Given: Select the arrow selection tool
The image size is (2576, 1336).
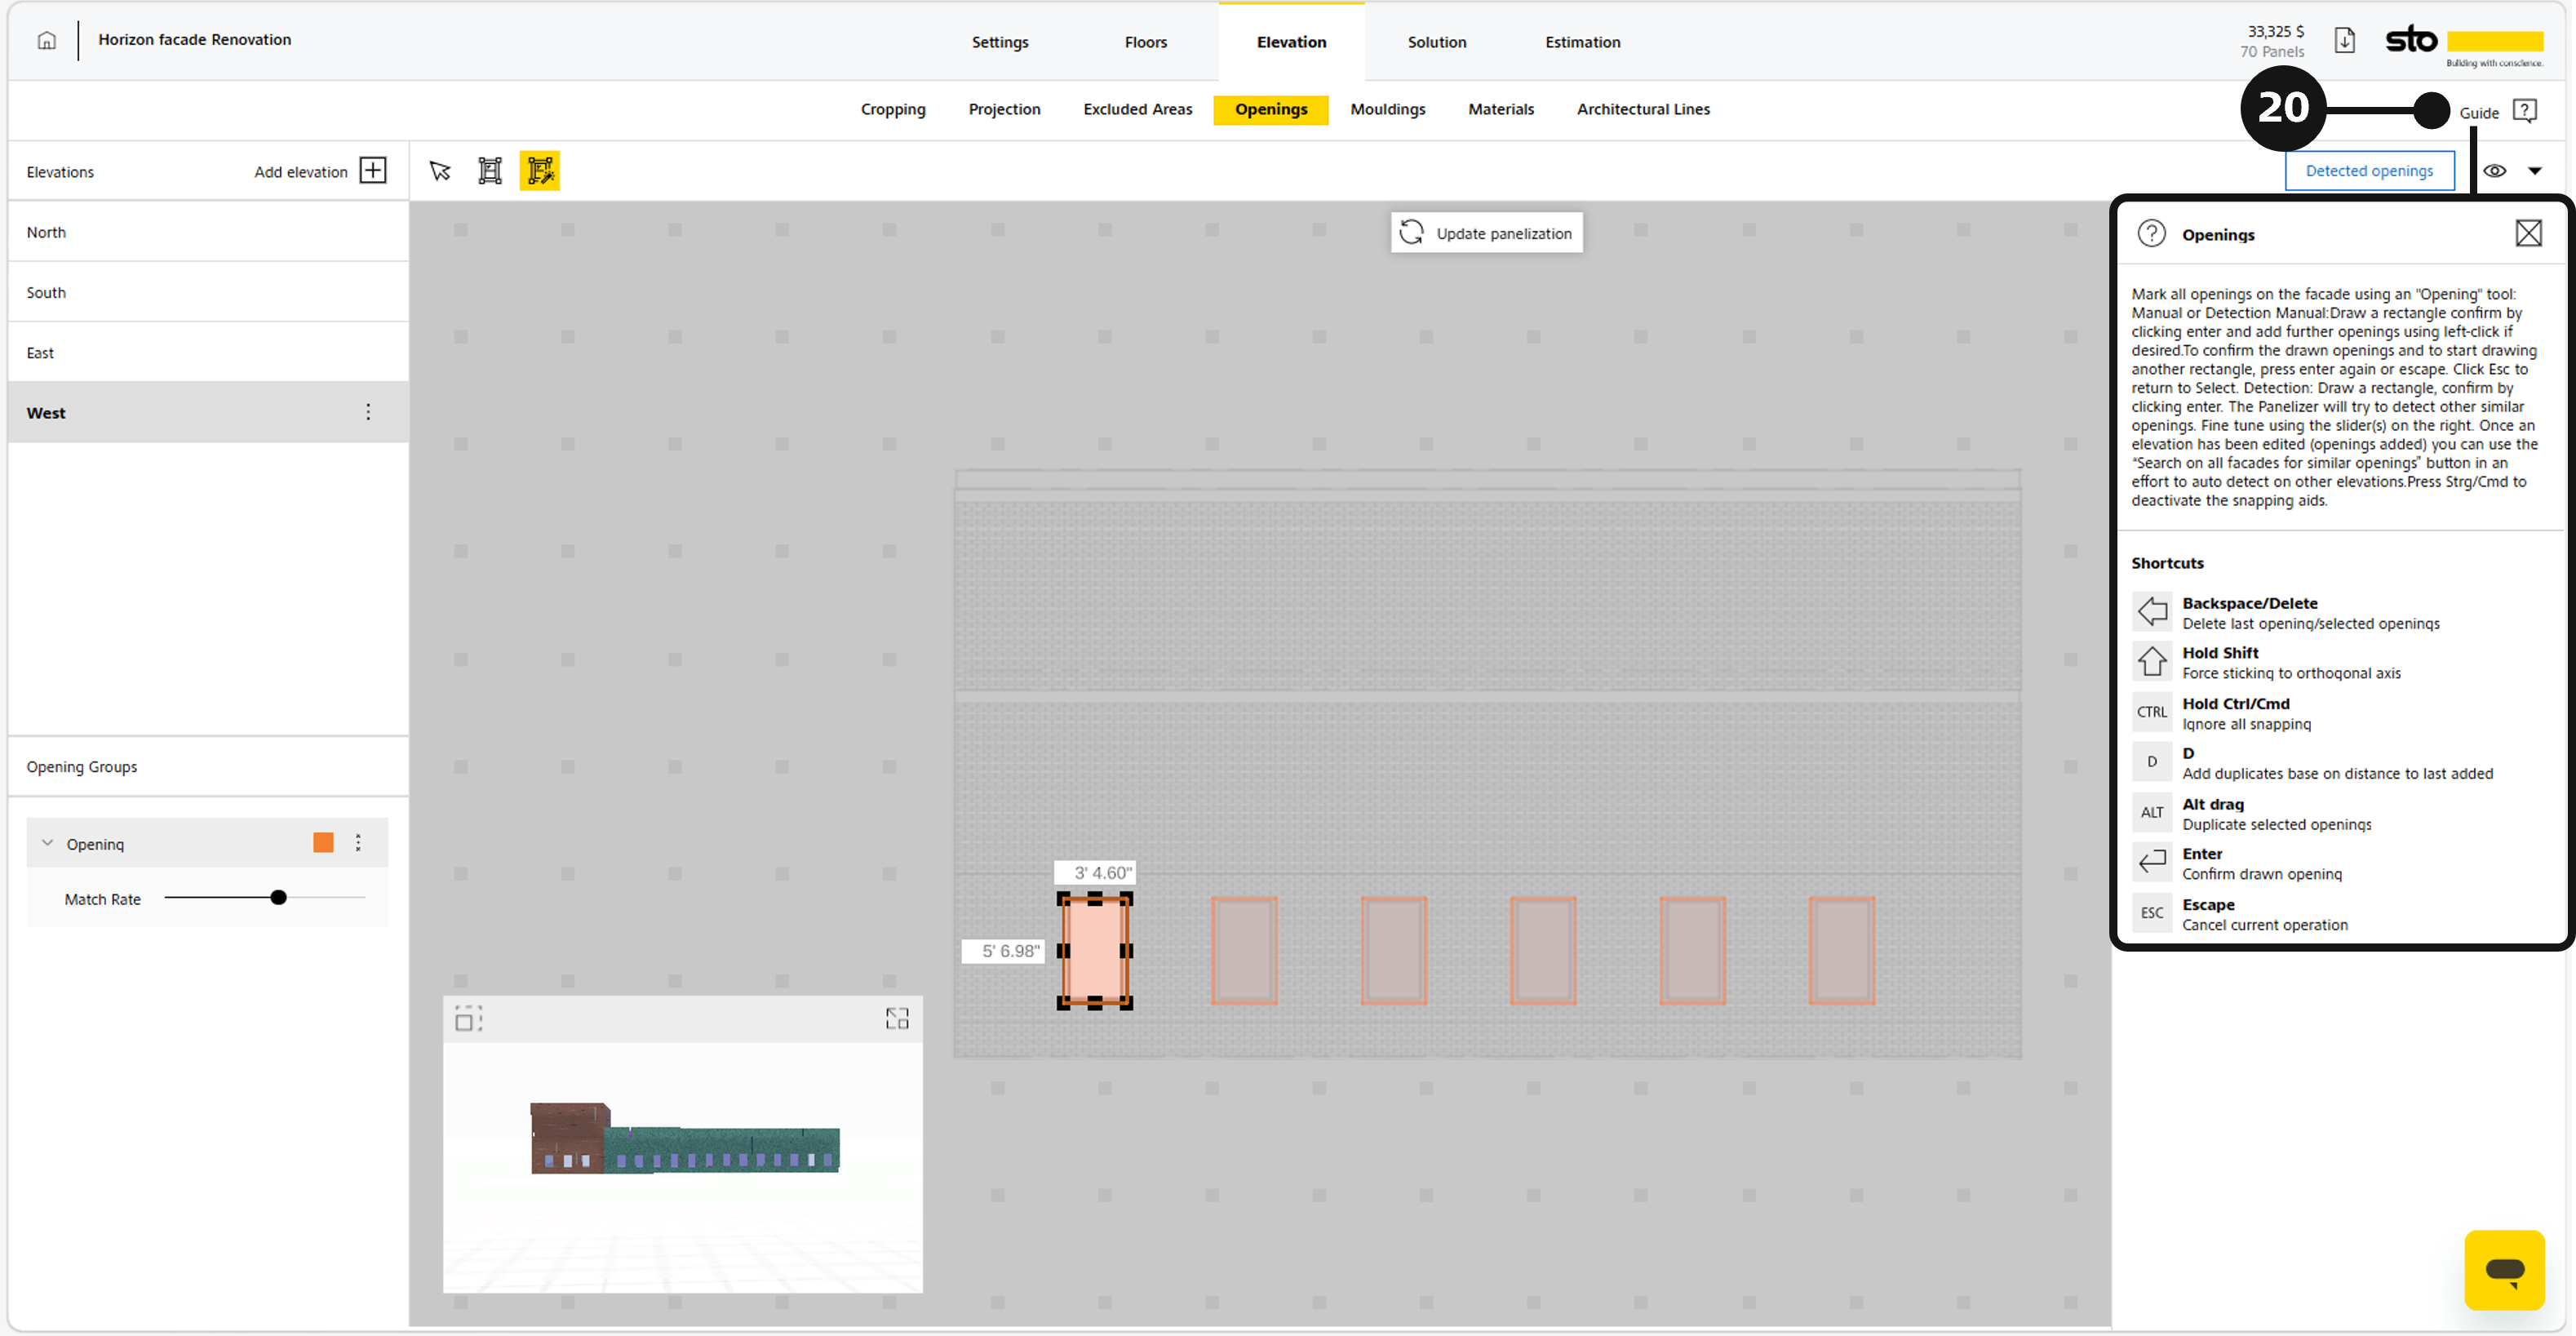Looking at the screenshot, I should (x=440, y=171).
